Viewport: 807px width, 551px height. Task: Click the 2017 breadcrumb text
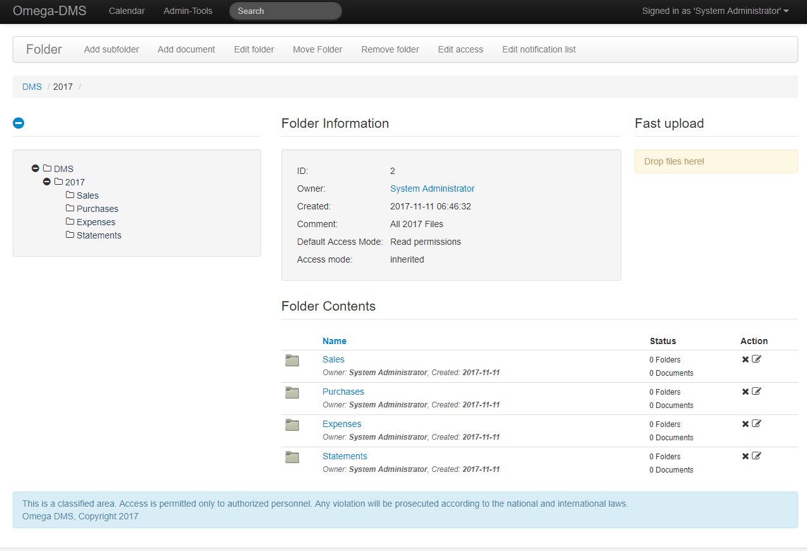click(63, 87)
